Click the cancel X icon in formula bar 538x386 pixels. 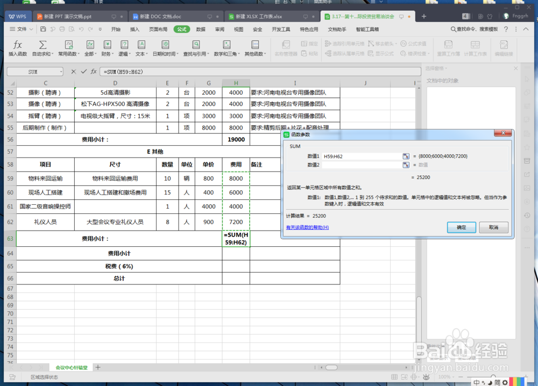pos(73,72)
